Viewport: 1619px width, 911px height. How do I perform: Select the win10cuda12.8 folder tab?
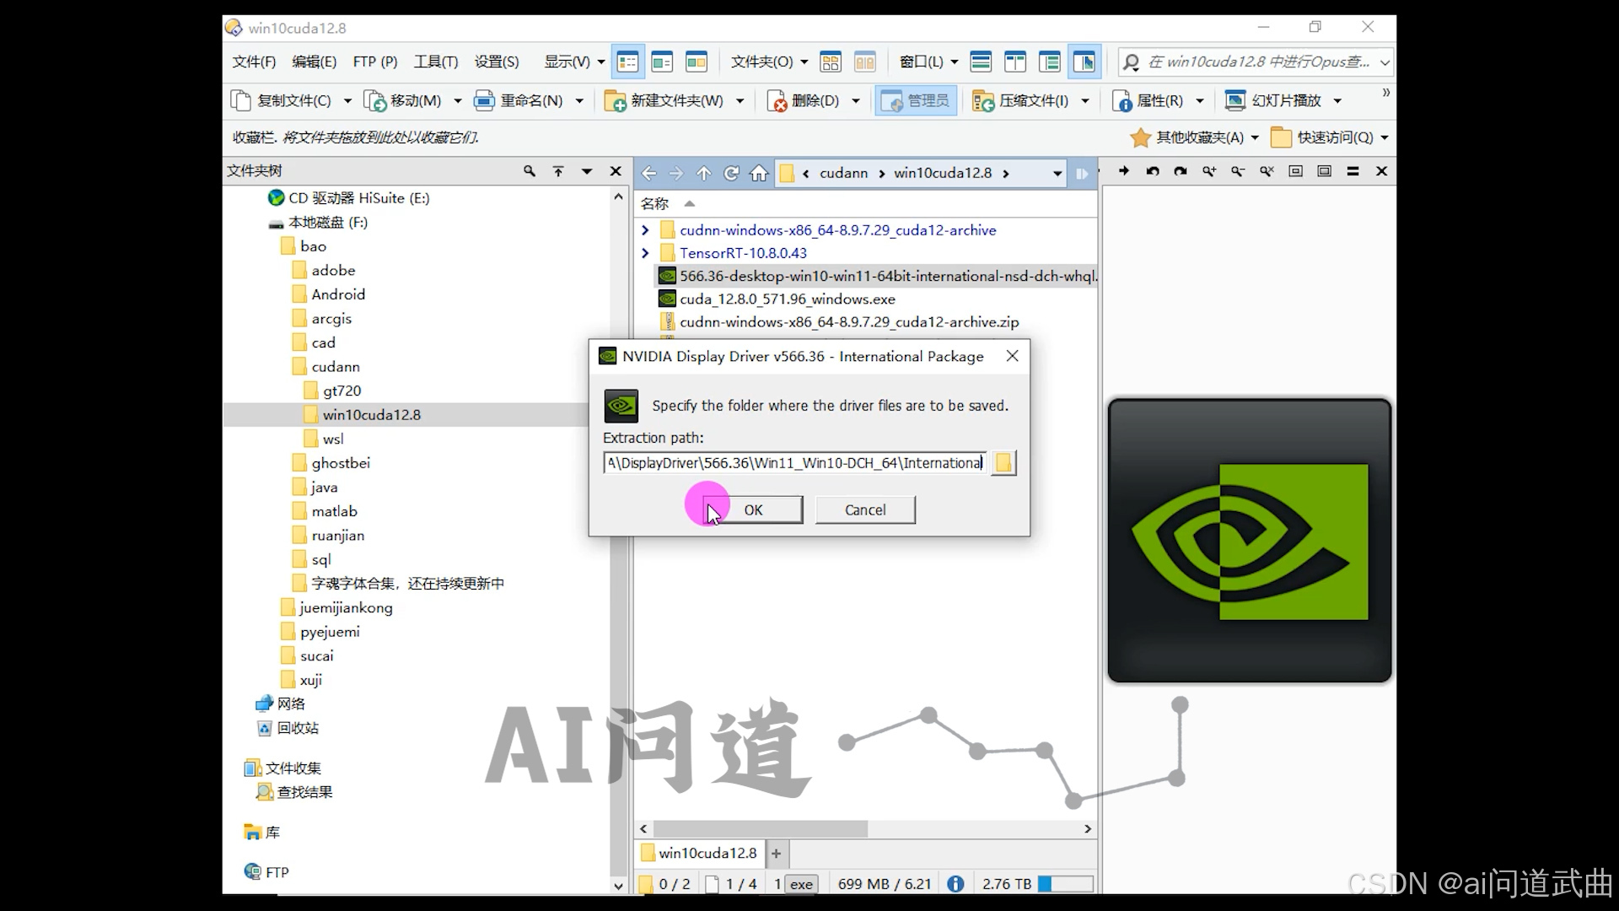point(699,853)
